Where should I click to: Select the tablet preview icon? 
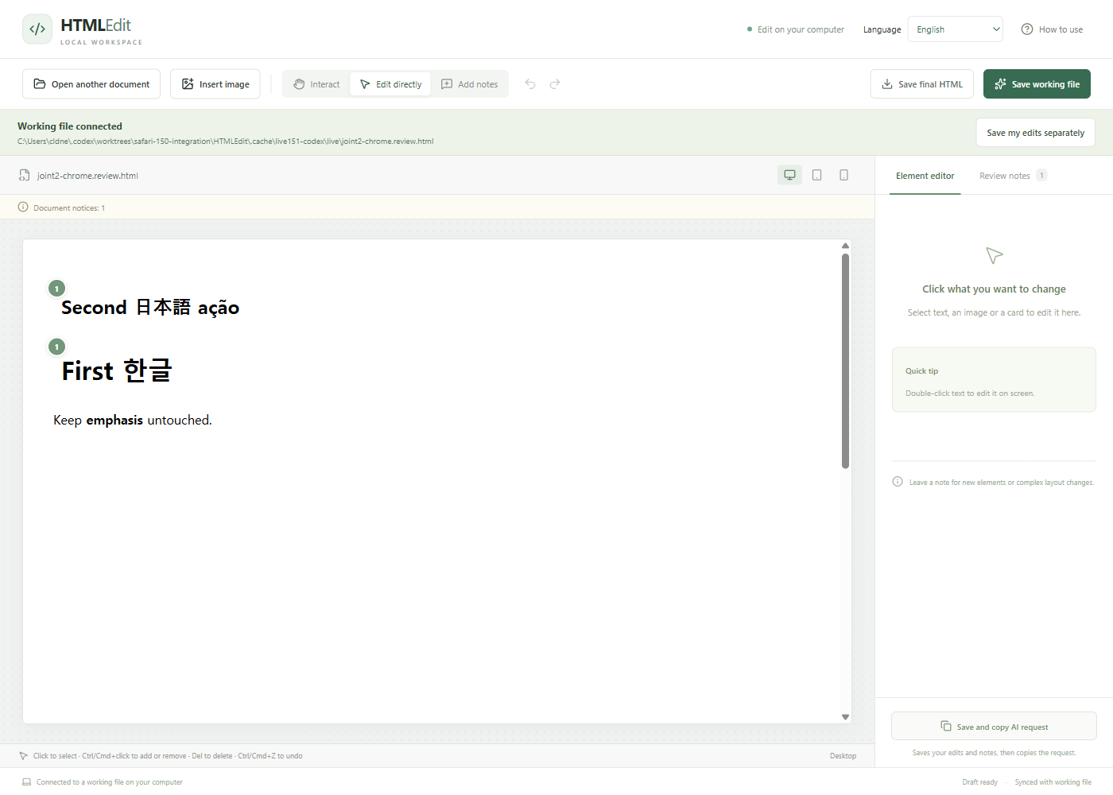coord(816,175)
